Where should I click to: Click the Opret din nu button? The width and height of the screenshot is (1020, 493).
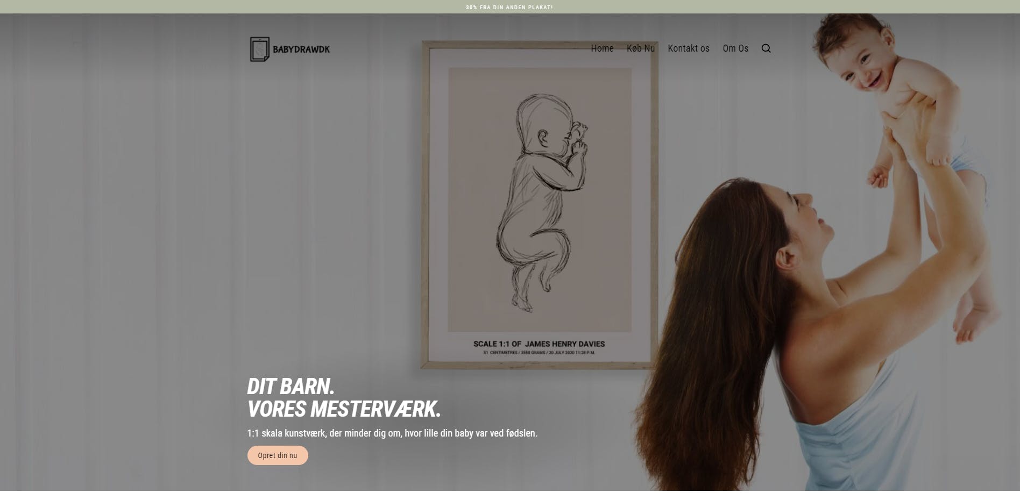click(278, 455)
